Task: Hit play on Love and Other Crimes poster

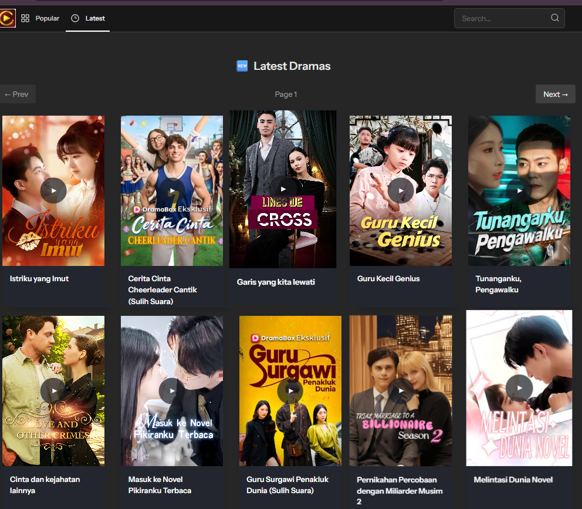Action: (53, 390)
